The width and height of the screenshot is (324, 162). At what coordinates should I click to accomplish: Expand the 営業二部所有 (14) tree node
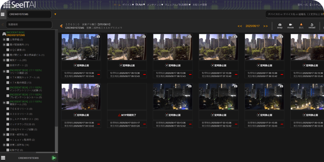4,145
